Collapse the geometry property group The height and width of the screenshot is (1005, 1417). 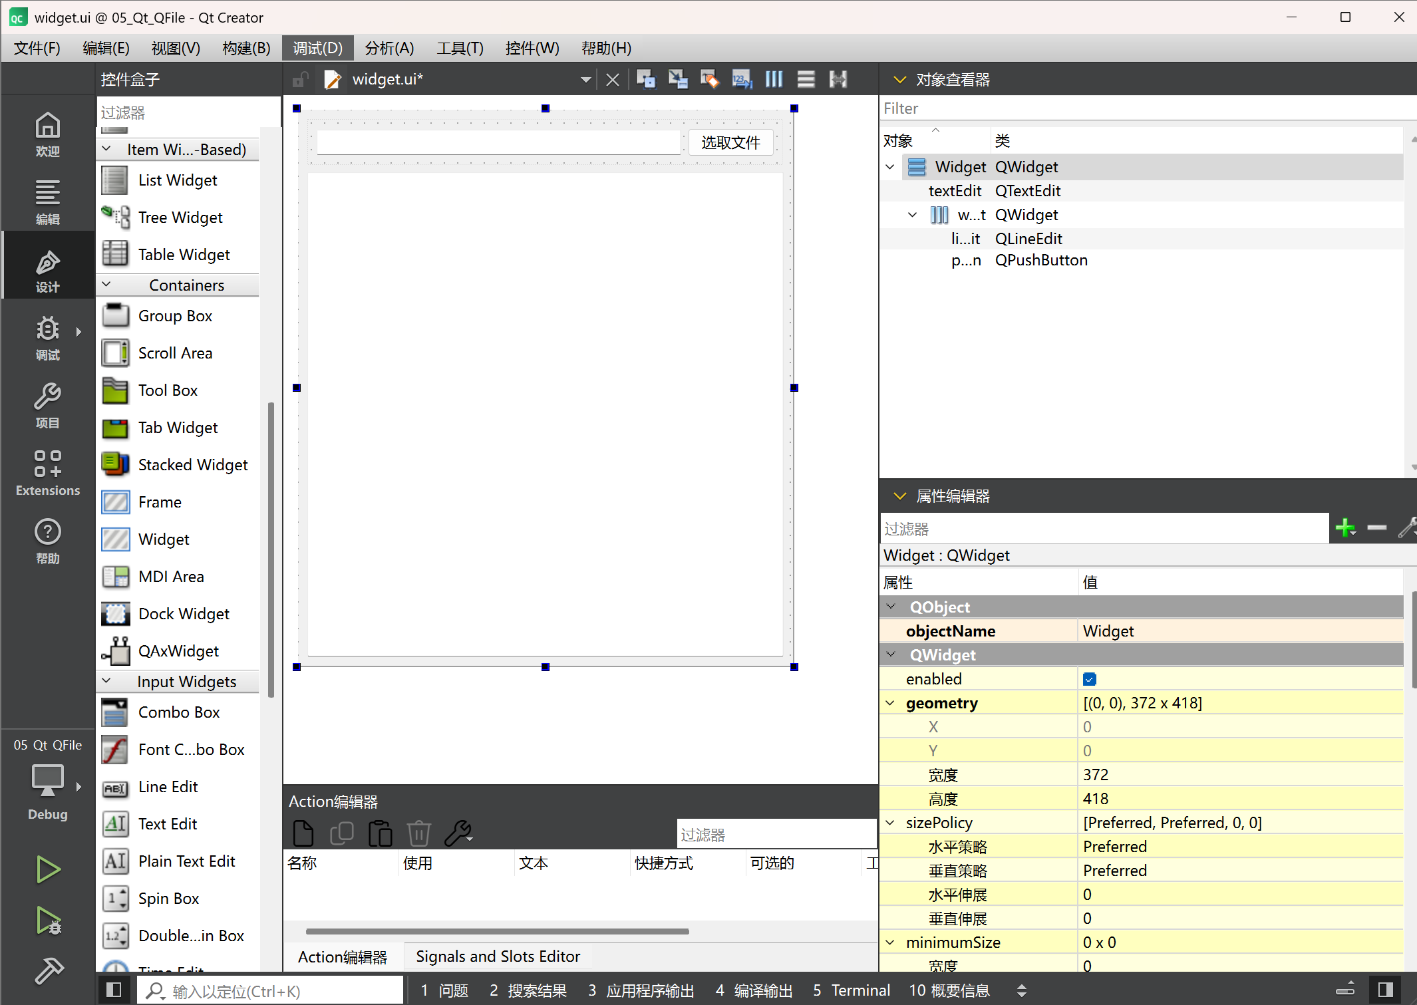[x=890, y=703]
